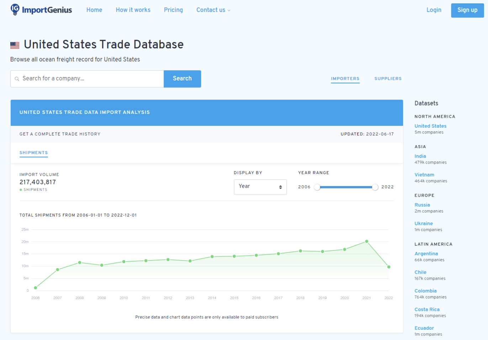
Task: Open the Russia dataset link
Action: click(x=422, y=205)
